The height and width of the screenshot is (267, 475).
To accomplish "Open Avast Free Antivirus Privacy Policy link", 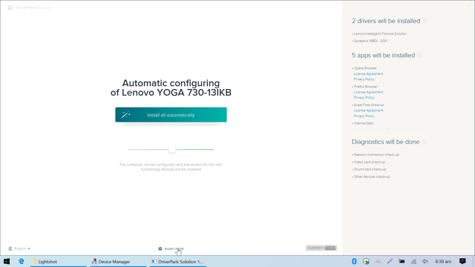I will [364, 116].
